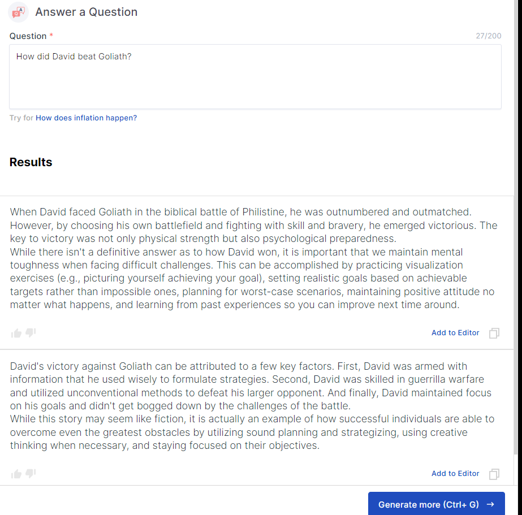Copy the first result to clipboard
Screen dimensions: 522x515
[494, 333]
